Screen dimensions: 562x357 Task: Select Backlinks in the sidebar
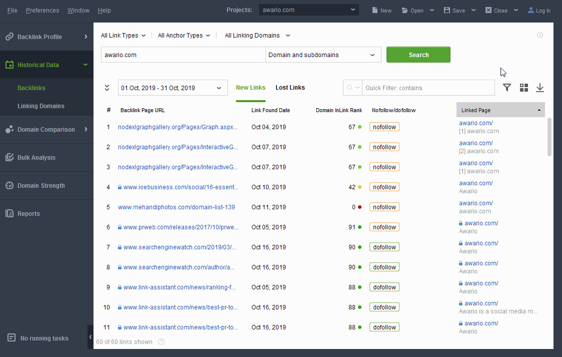(x=31, y=88)
